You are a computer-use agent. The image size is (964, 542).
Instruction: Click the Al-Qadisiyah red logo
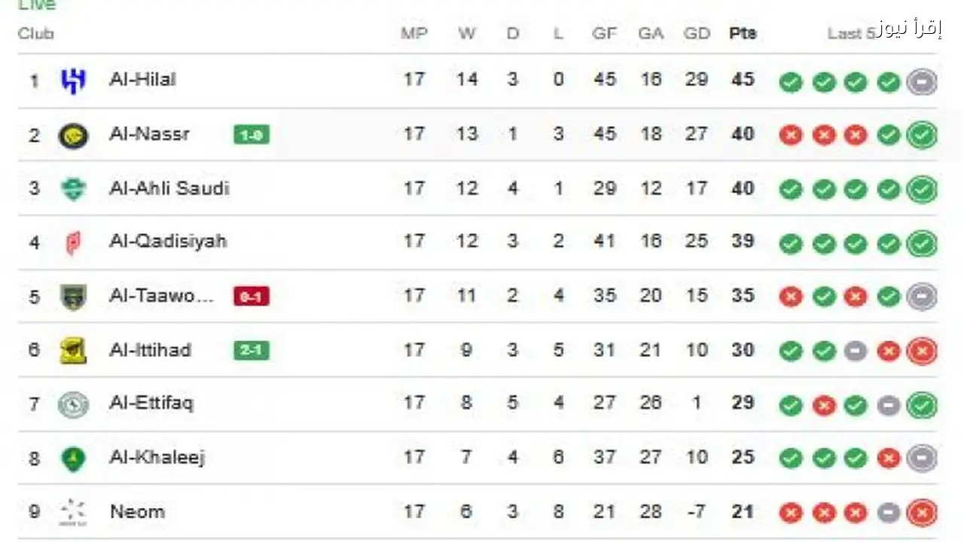tap(73, 243)
